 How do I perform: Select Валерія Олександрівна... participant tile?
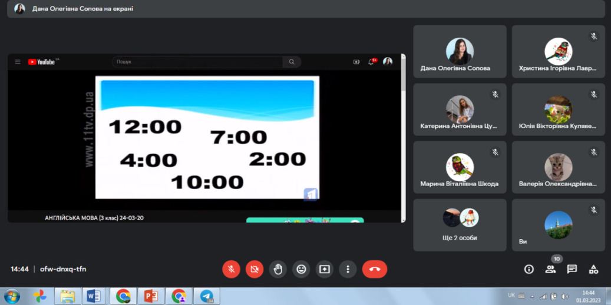[x=558, y=167]
